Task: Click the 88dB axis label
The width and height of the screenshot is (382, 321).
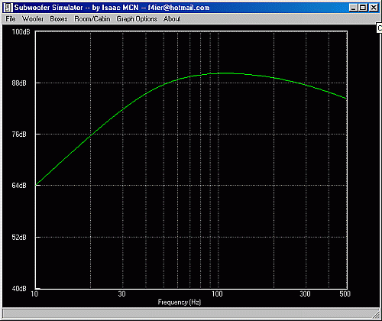Action: click(x=19, y=83)
